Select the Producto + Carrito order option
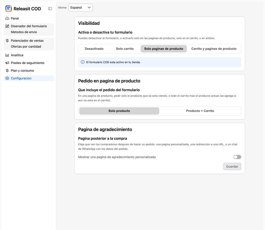265x230 pixels. point(200,111)
